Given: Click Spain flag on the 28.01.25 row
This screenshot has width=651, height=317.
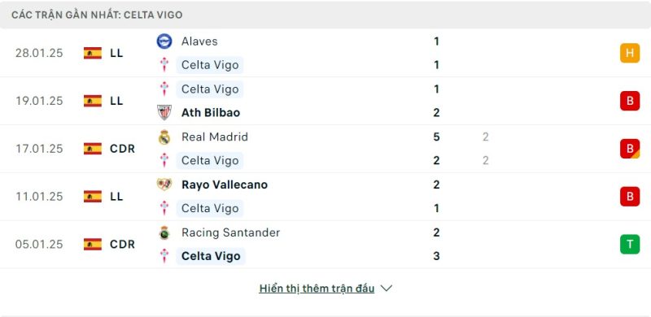Looking at the screenshot, I should (x=93, y=53).
